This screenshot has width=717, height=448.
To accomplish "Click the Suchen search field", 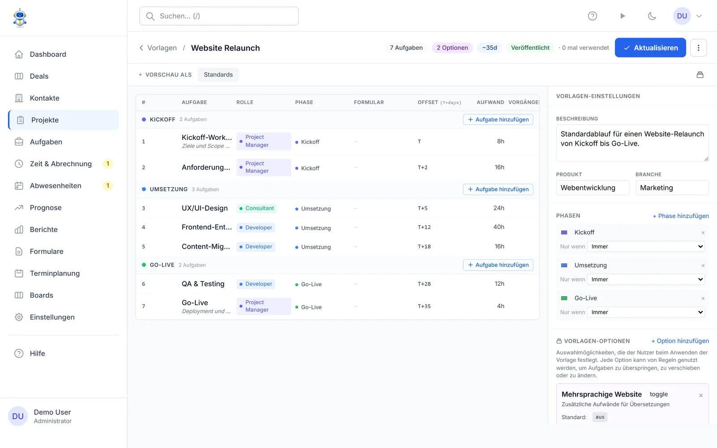I will (219, 16).
